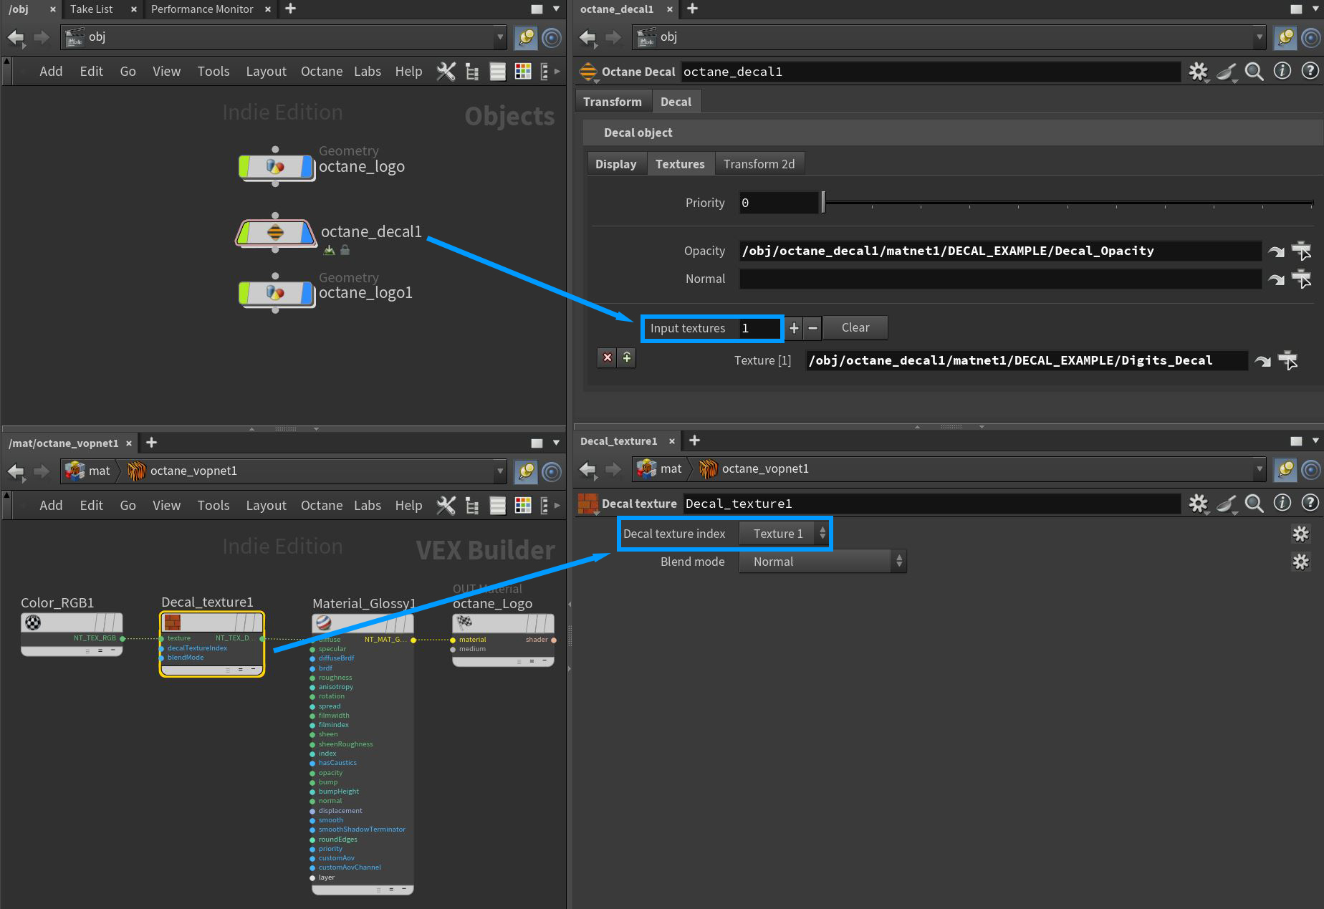Open the Octane menu in obj network editor

coord(321,72)
